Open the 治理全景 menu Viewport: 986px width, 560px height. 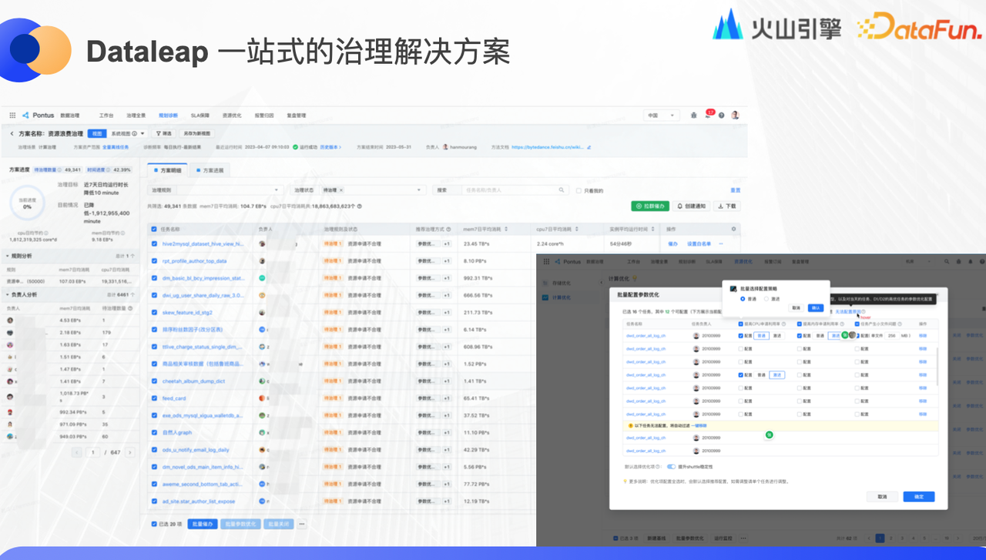click(x=136, y=116)
